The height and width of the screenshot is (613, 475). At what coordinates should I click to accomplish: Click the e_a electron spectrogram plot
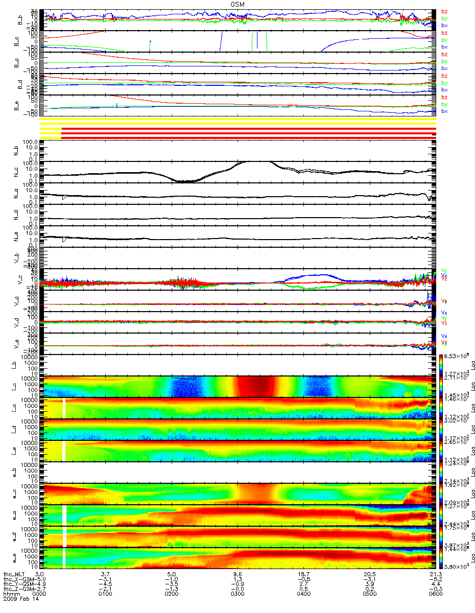pos(237,515)
